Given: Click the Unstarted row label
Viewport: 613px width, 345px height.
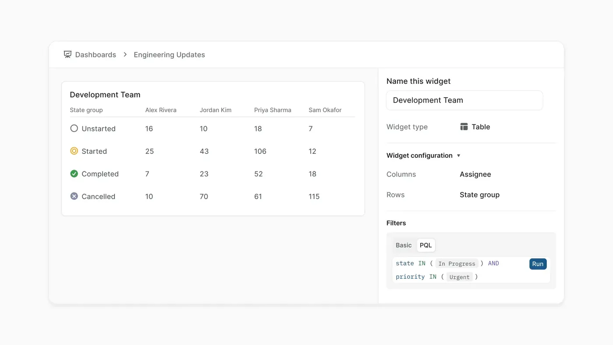Looking at the screenshot, I should click(x=99, y=128).
